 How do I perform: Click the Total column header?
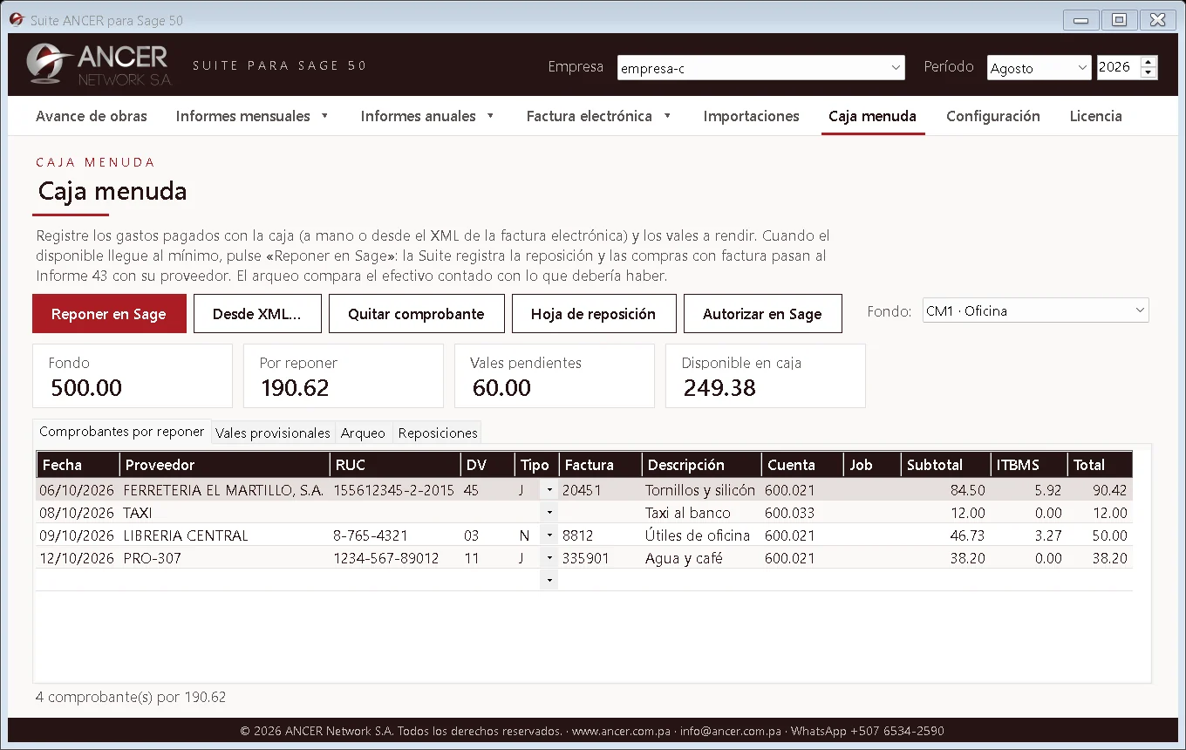1100,465
